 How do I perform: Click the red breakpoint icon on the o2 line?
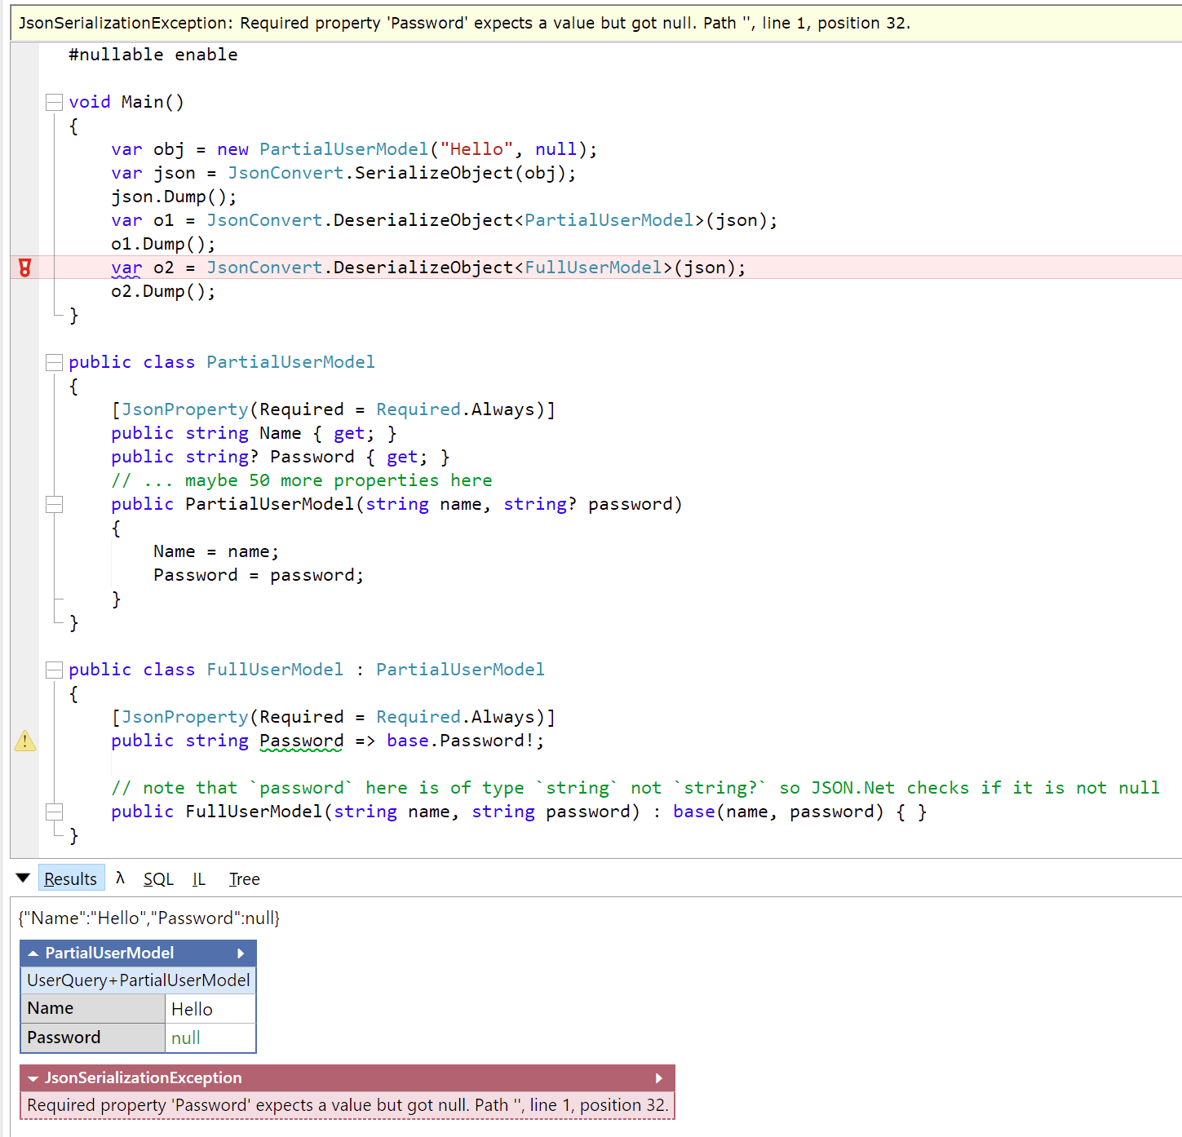pos(24,268)
